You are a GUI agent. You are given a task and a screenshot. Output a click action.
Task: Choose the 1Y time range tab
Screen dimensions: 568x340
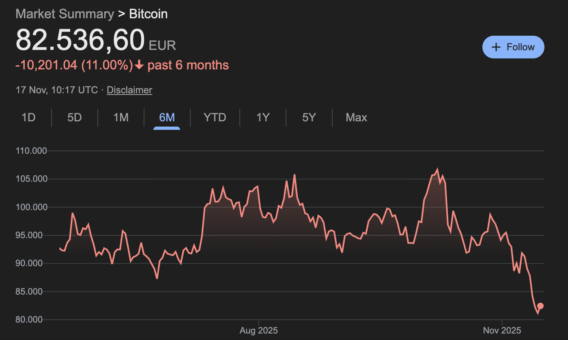pos(263,118)
